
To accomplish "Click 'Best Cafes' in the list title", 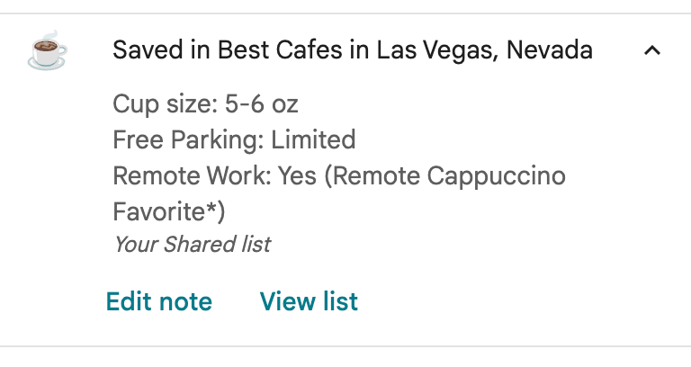I will point(280,49).
